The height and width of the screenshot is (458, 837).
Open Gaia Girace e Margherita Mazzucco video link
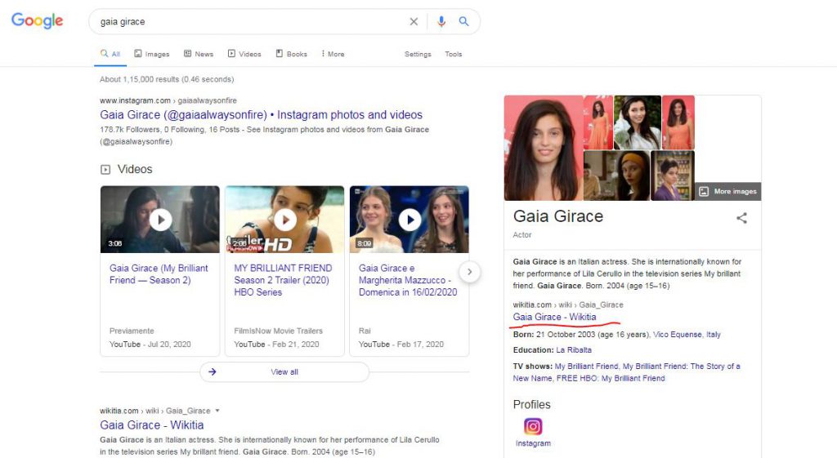click(x=408, y=280)
